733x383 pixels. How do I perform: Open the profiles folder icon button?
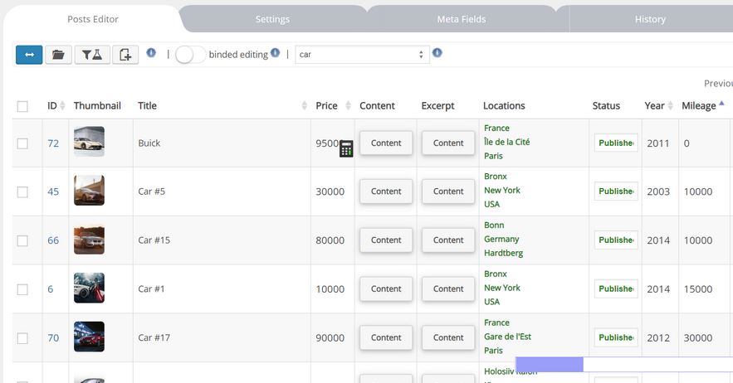58,55
